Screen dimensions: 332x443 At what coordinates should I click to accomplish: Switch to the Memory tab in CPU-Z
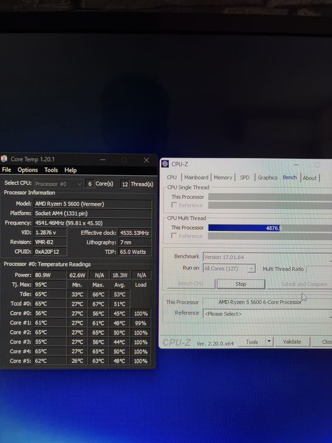point(223,177)
